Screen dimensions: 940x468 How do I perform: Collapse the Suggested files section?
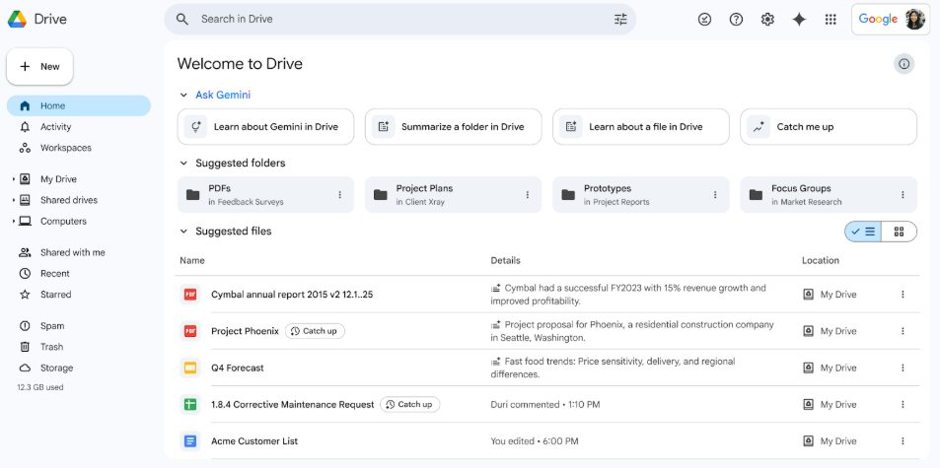[183, 232]
